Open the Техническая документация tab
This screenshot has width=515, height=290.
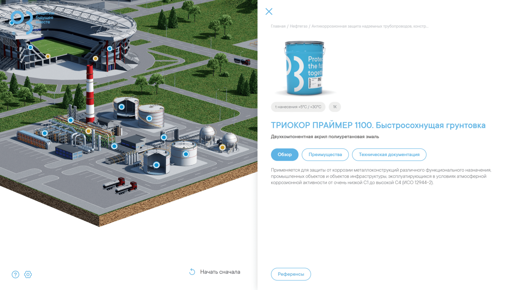tap(389, 155)
